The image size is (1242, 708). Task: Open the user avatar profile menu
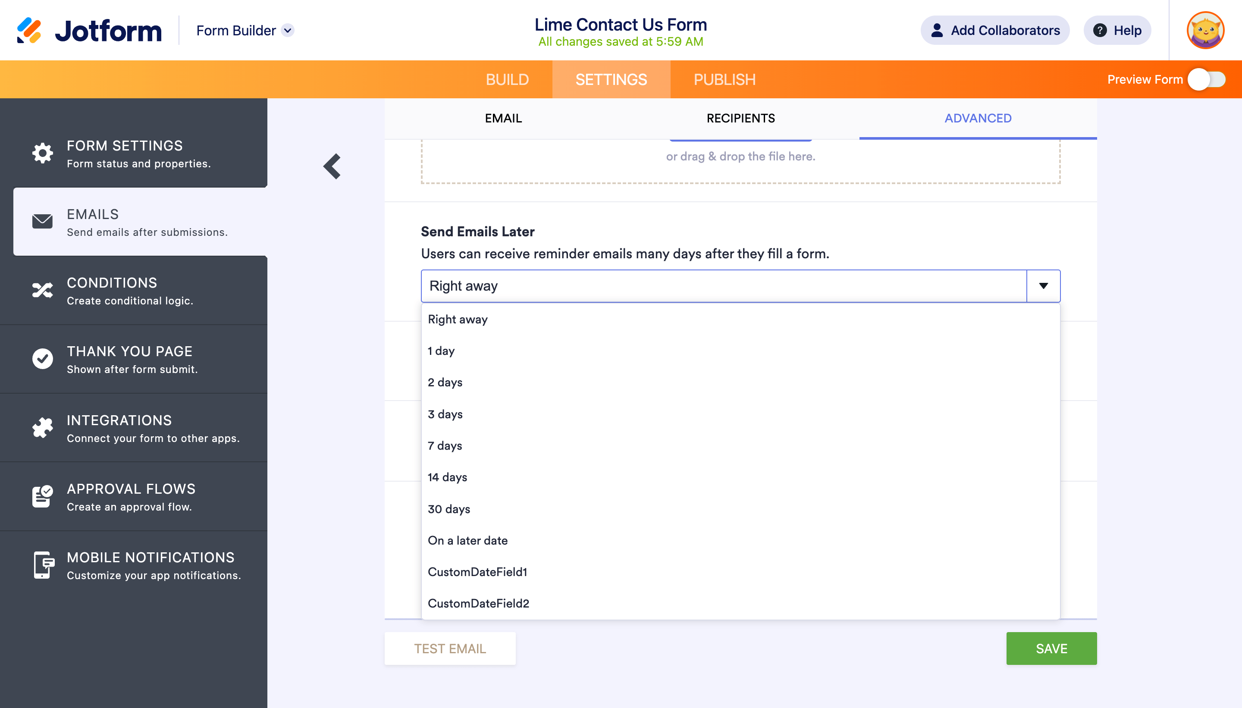pyautogui.click(x=1205, y=30)
